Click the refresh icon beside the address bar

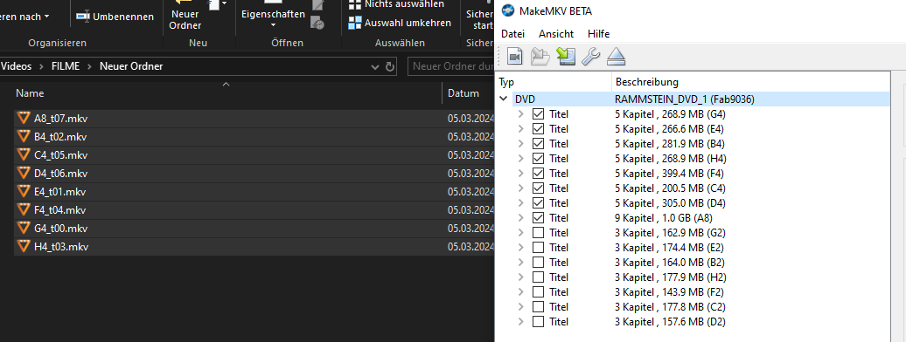point(390,66)
